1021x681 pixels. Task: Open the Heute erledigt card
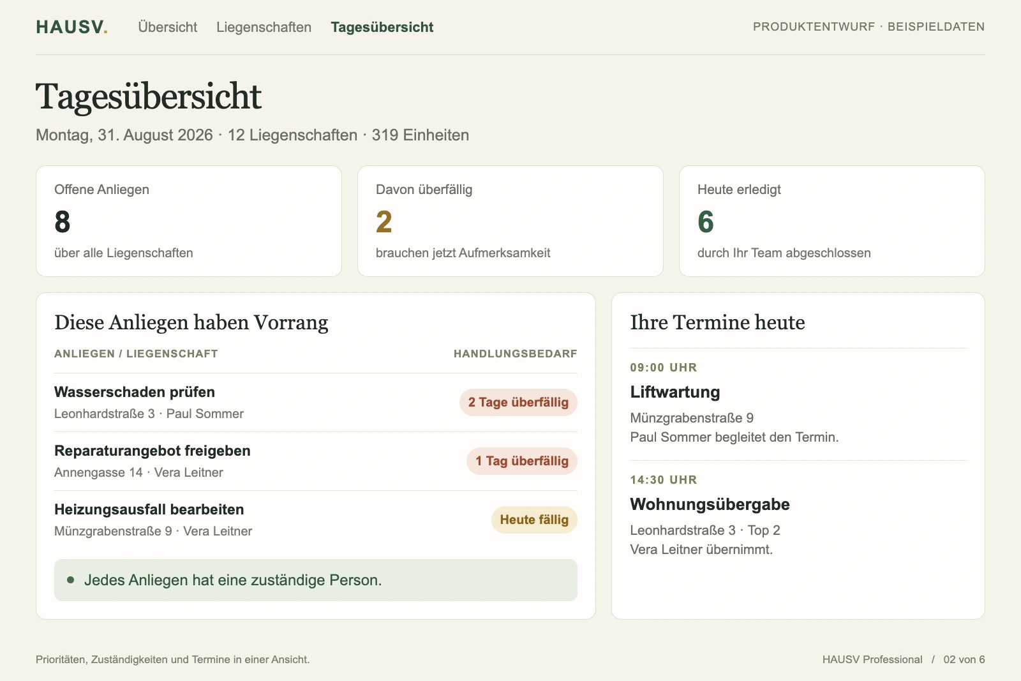pyautogui.click(x=832, y=221)
